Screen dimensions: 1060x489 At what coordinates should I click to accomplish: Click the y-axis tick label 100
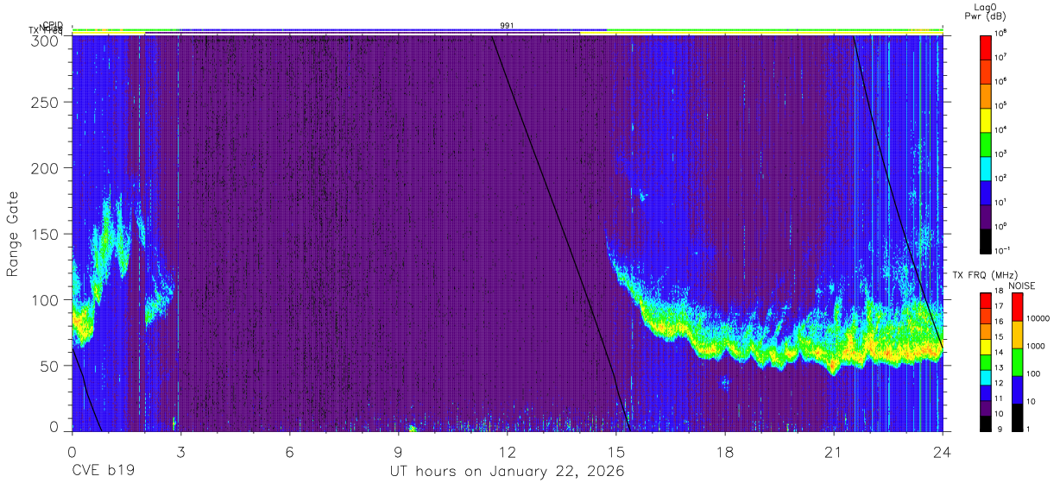coord(46,299)
